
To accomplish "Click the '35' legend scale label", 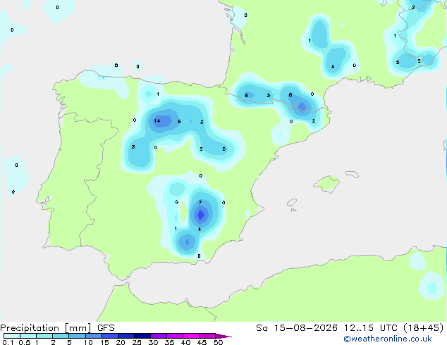I will (169, 342).
